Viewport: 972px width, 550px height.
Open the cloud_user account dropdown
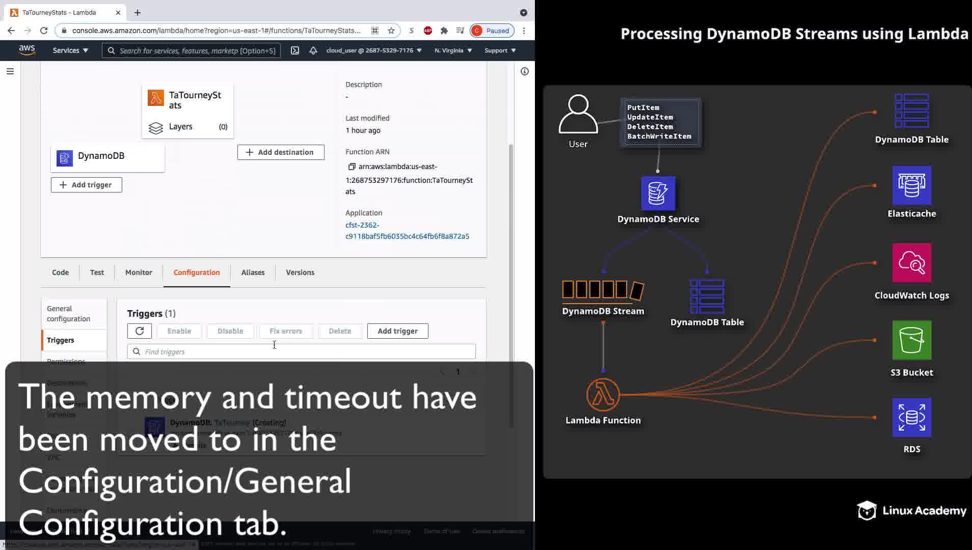tap(374, 50)
